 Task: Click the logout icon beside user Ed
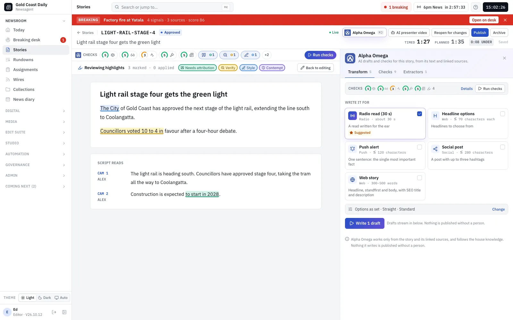[54, 312]
